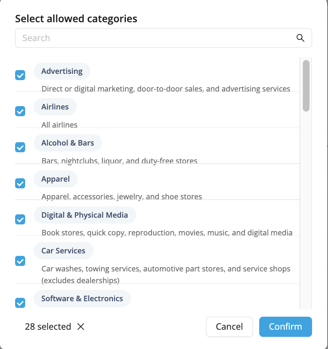The height and width of the screenshot is (349, 328).
Task: Select the Car Services label
Action: tap(63, 250)
